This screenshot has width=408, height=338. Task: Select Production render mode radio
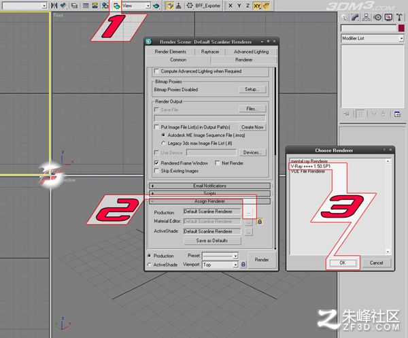pos(149,256)
